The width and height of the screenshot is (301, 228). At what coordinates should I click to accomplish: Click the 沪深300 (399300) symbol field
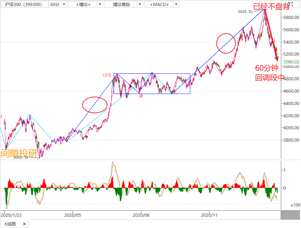[23, 4]
